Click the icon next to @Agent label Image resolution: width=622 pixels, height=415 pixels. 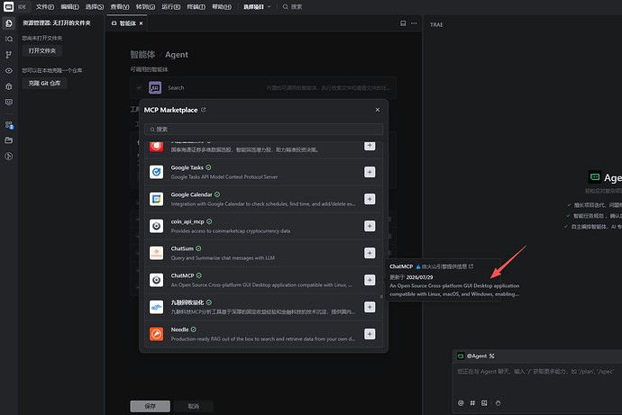point(492,356)
